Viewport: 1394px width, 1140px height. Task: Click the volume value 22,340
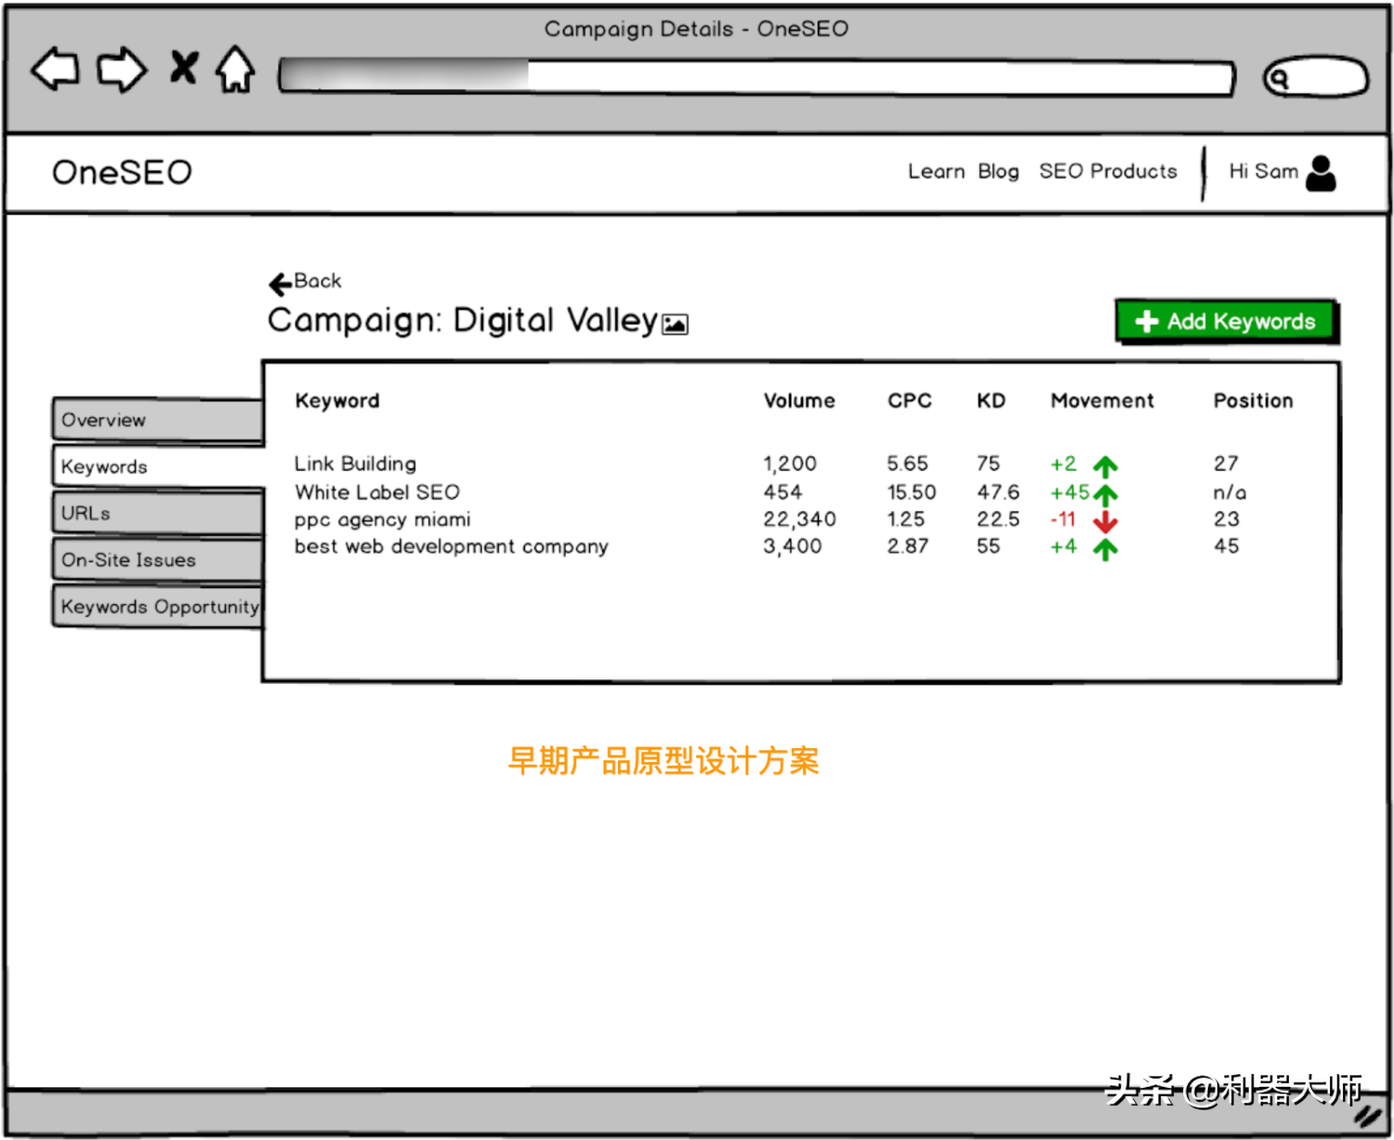pos(799,519)
